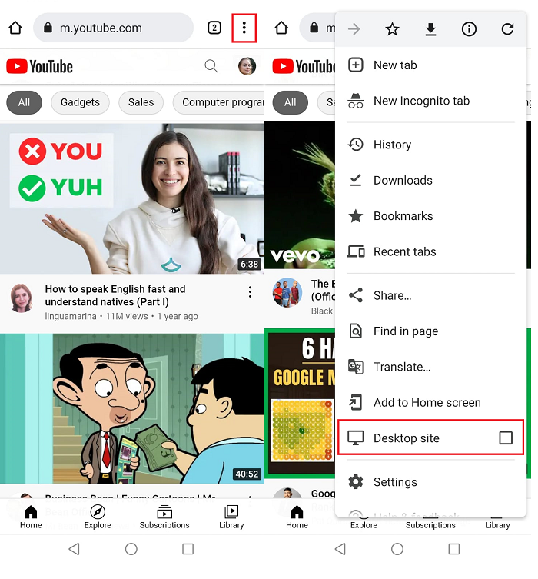The width and height of the screenshot is (538, 579).
Task: Open Downloads from the Chrome menu
Action: coord(430,180)
